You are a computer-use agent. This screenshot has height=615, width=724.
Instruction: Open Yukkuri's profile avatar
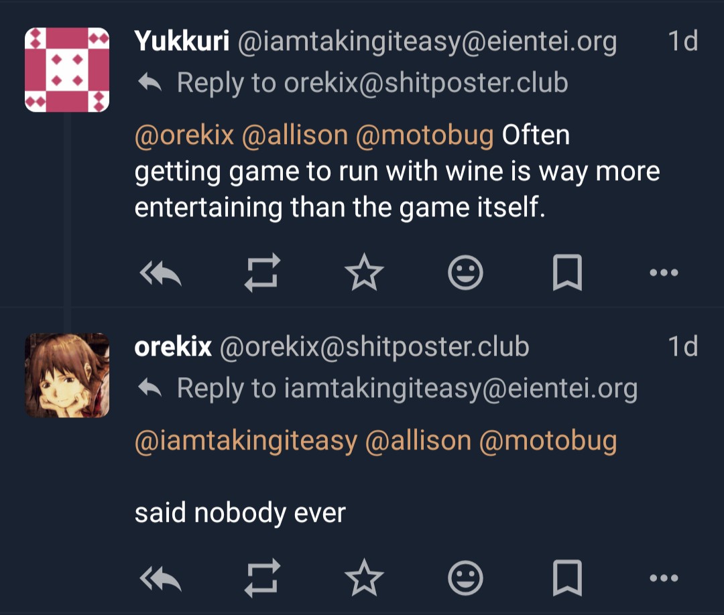[67, 69]
